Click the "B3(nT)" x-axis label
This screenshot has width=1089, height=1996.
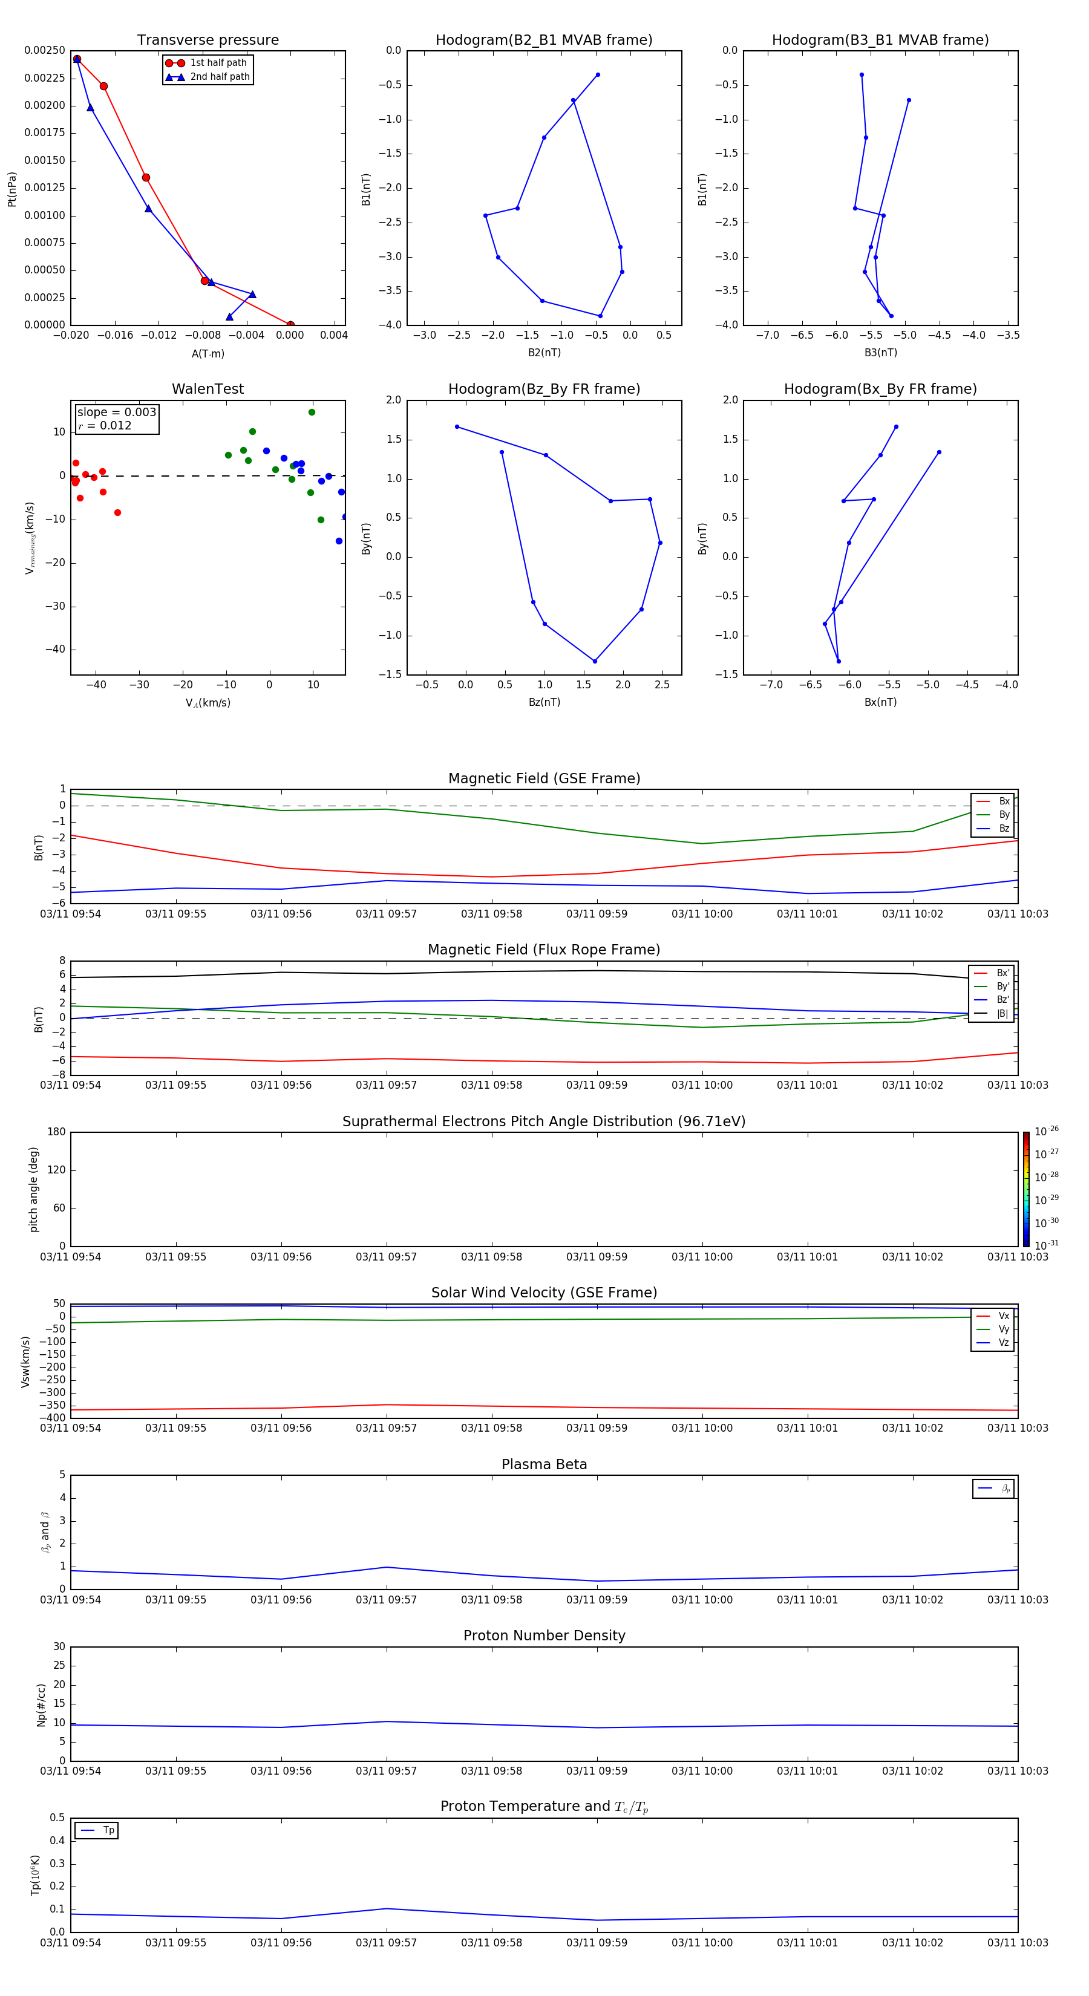click(880, 353)
